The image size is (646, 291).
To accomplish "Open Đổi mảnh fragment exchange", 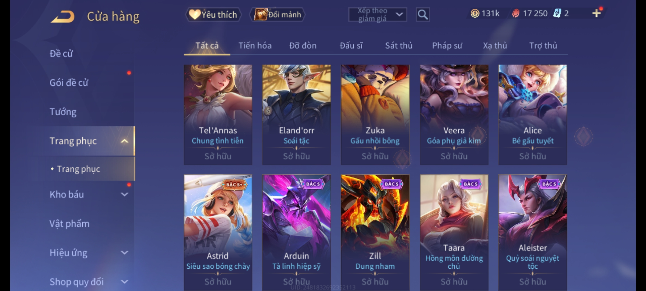I will 278,15.
